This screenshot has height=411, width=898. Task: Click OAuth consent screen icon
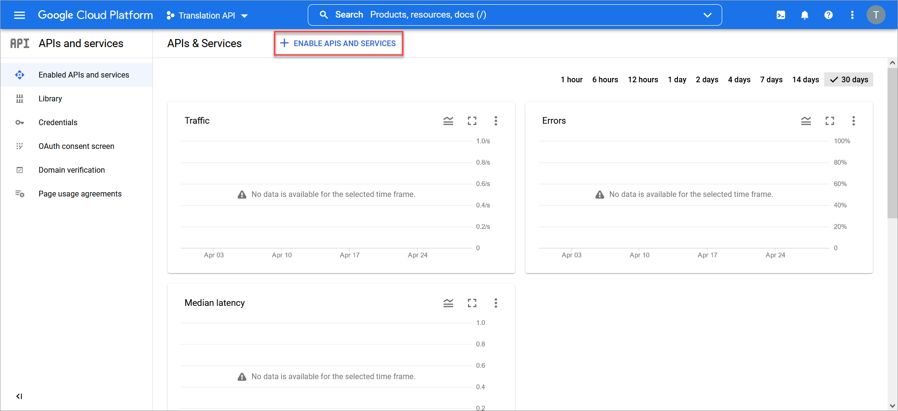click(x=20, y=146)
